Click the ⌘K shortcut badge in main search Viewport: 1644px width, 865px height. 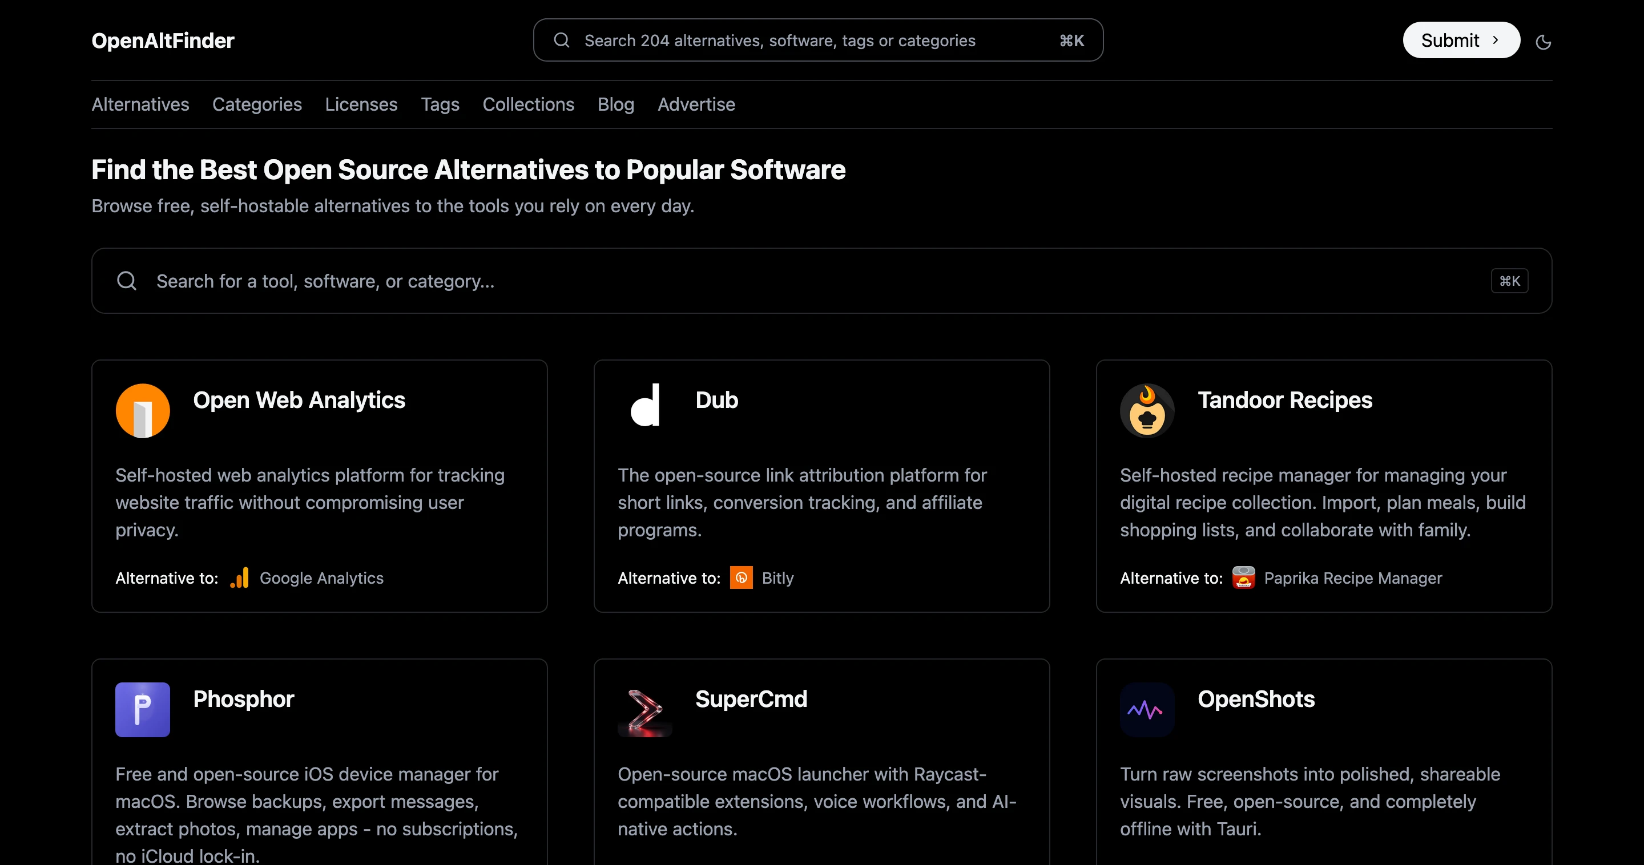[1509, 281]
